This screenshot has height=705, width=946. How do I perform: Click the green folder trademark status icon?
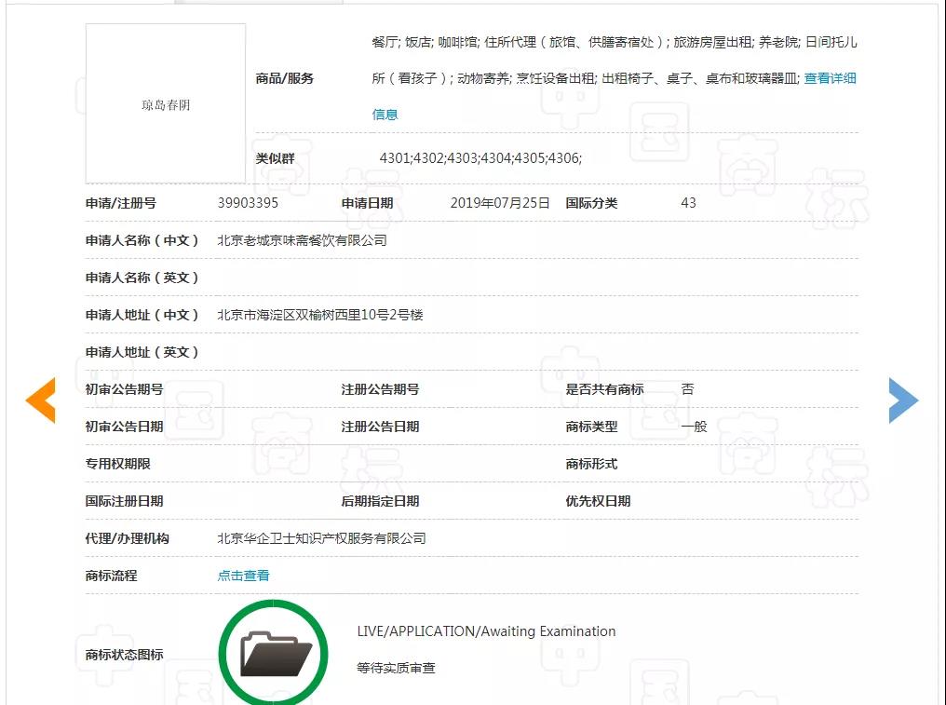274,653
